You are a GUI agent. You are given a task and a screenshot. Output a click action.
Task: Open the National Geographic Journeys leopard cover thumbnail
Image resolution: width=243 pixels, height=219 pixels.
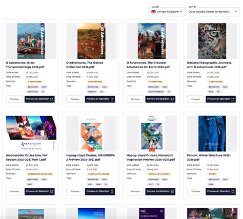tap(212, 41)
